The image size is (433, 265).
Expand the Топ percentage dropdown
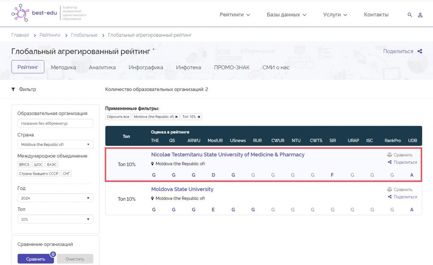coord(55,219)
